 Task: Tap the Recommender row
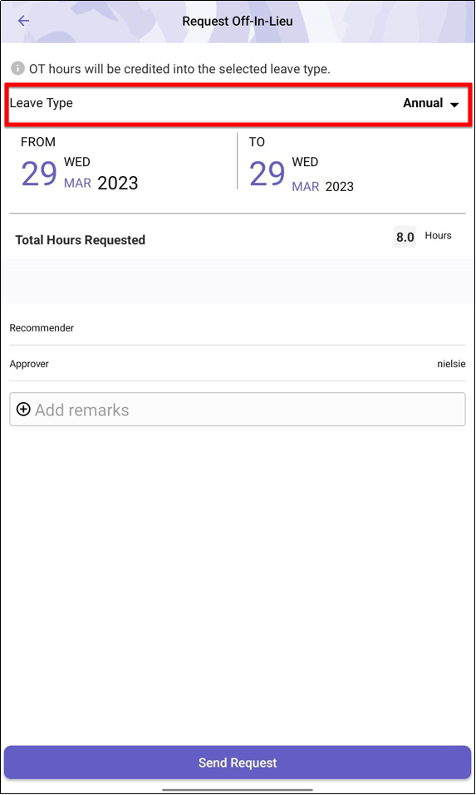[238, 328]
